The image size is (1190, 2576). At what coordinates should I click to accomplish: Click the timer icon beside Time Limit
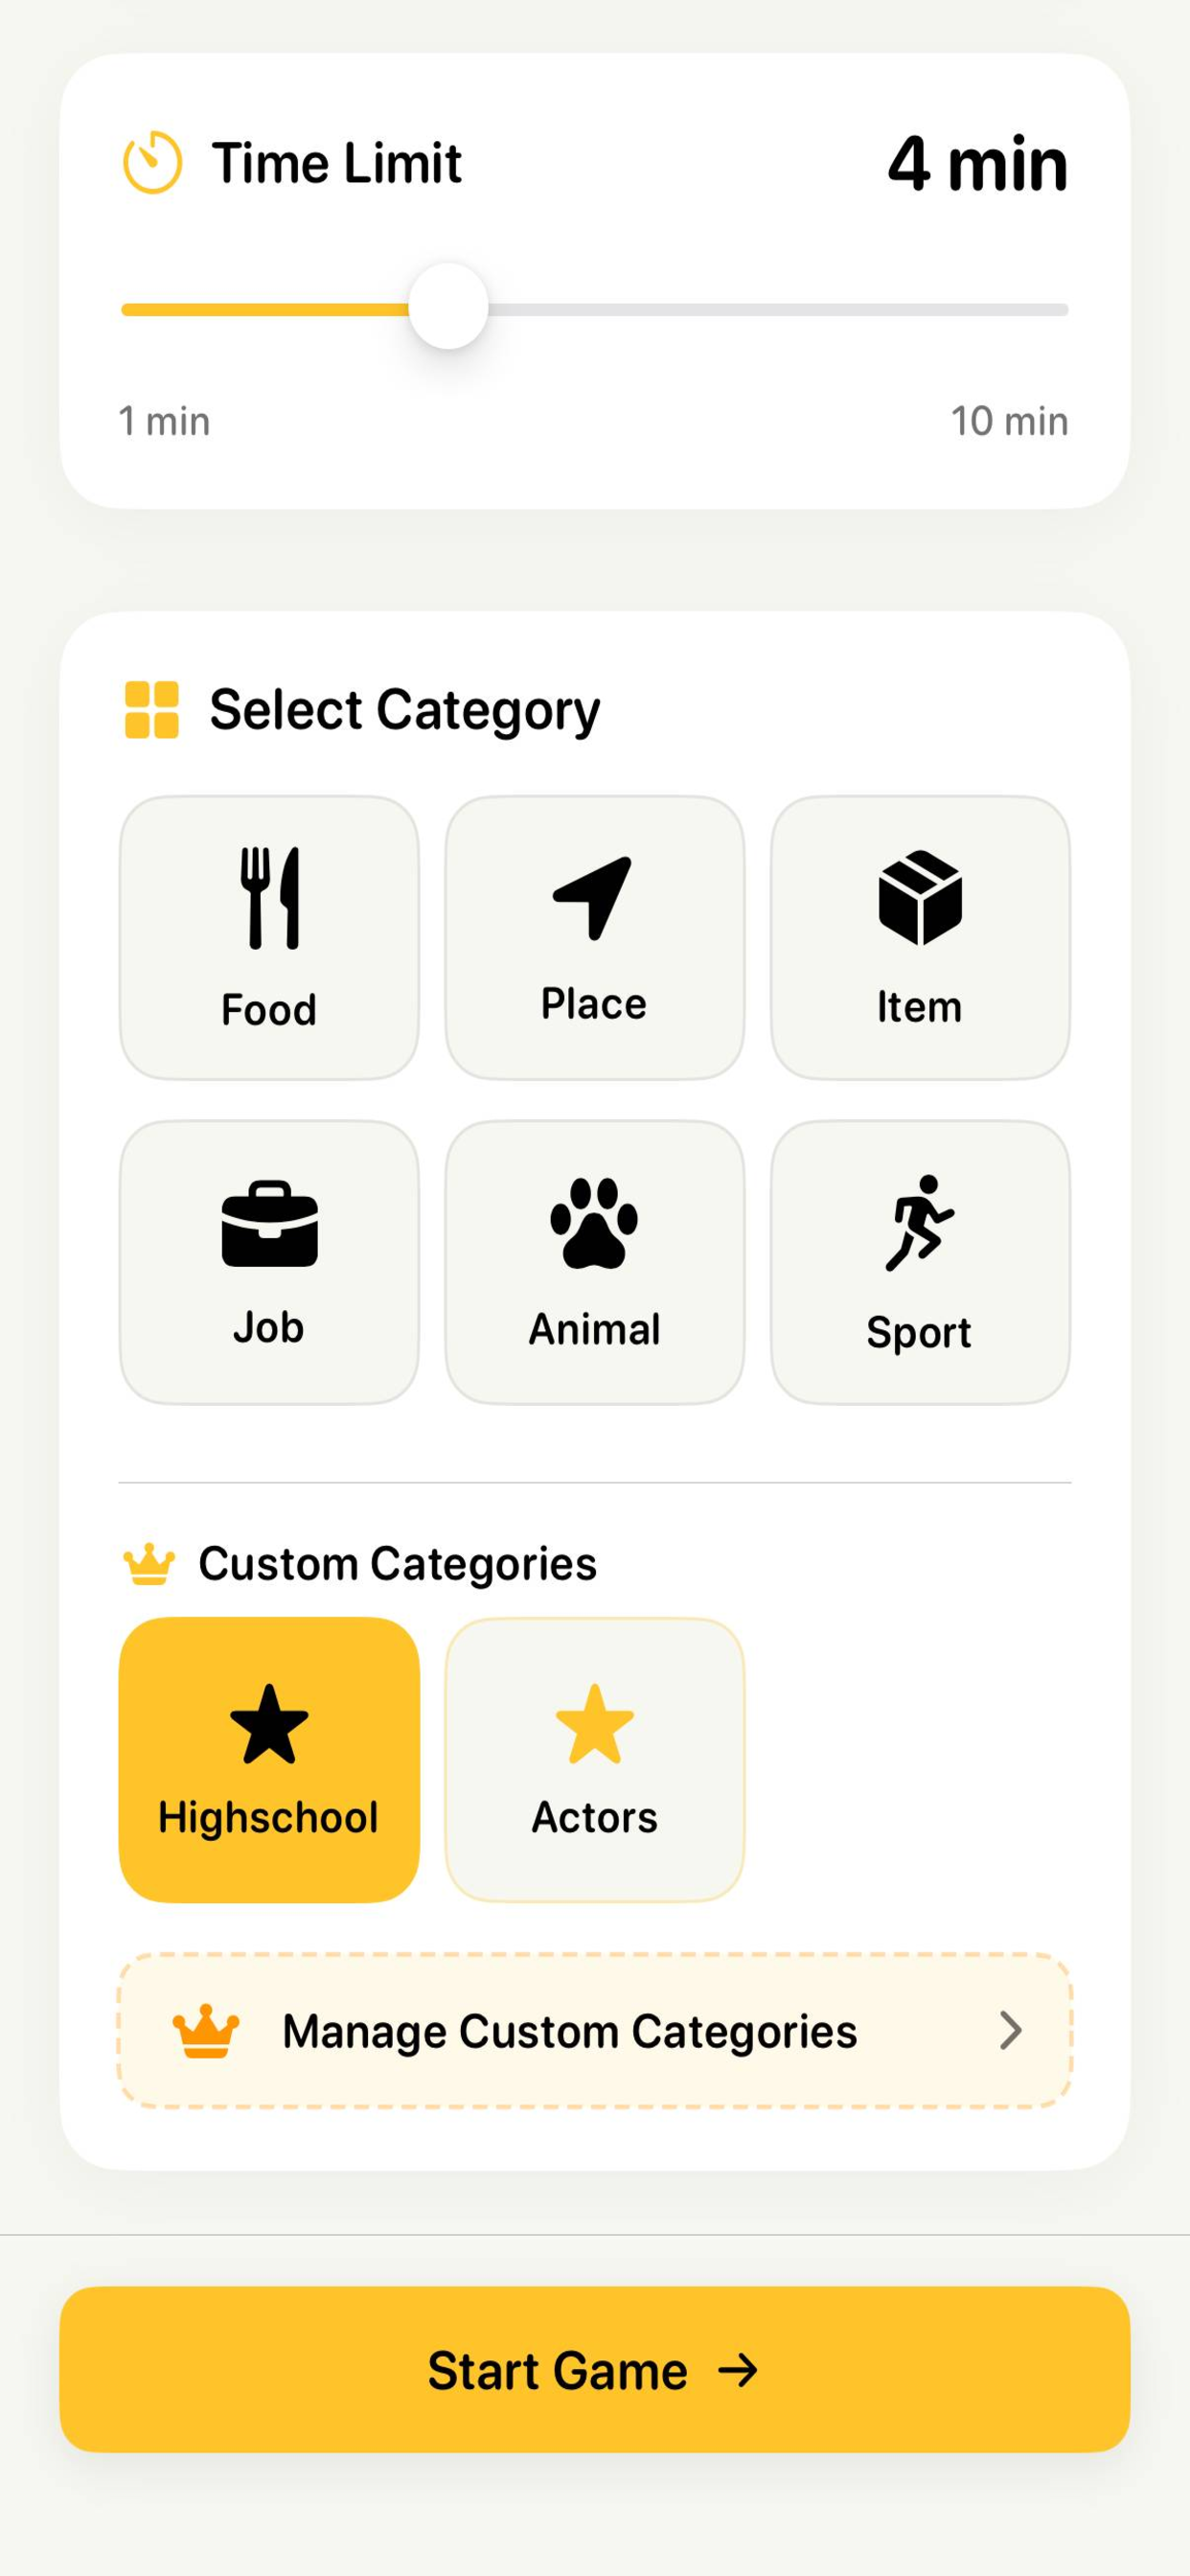pos(152,162)
